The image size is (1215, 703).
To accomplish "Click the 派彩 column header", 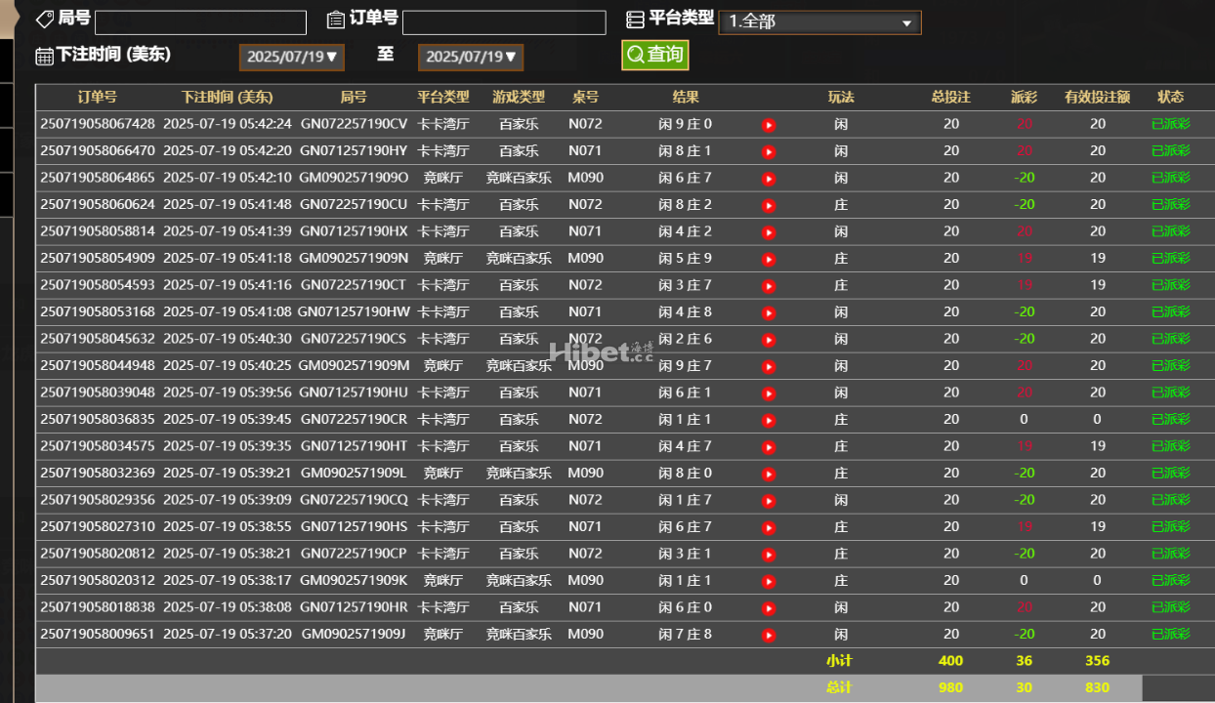I will pyautogui.click(x=1024, y=98).
